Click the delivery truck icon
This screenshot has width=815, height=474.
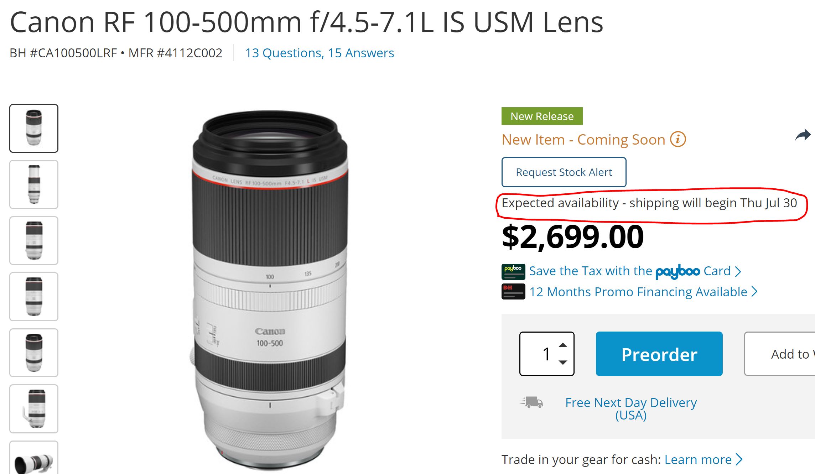531,402
